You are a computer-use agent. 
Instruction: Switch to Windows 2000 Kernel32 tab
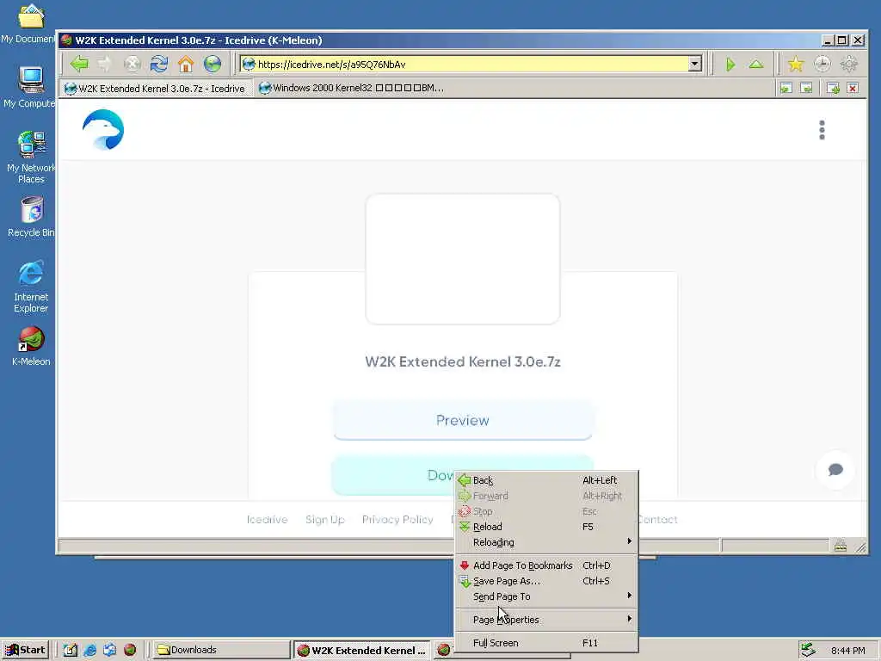(352, 89)
